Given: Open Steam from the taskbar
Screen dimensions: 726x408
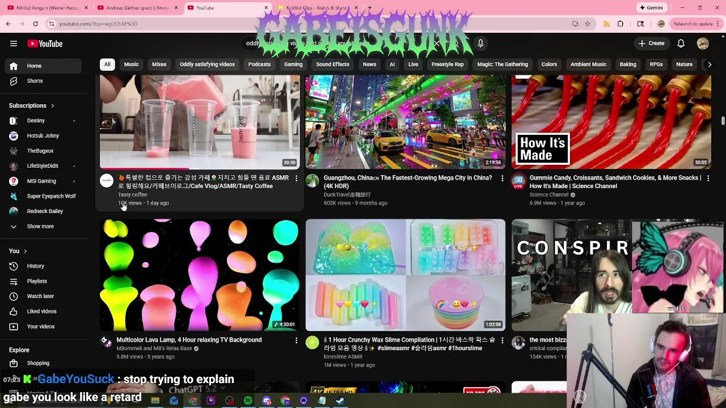Looking at the screenshot, I should 340,401.
